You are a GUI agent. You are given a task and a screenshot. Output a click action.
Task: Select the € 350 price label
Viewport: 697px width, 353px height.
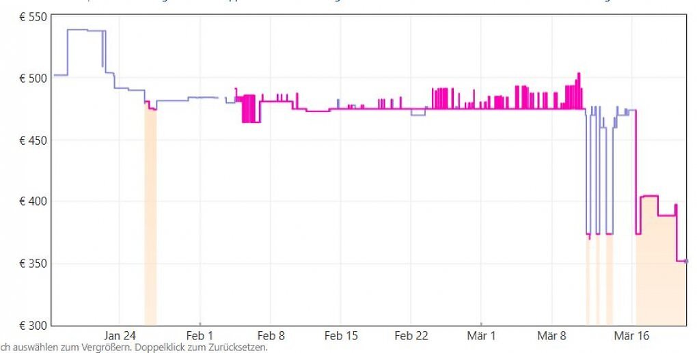32,264
